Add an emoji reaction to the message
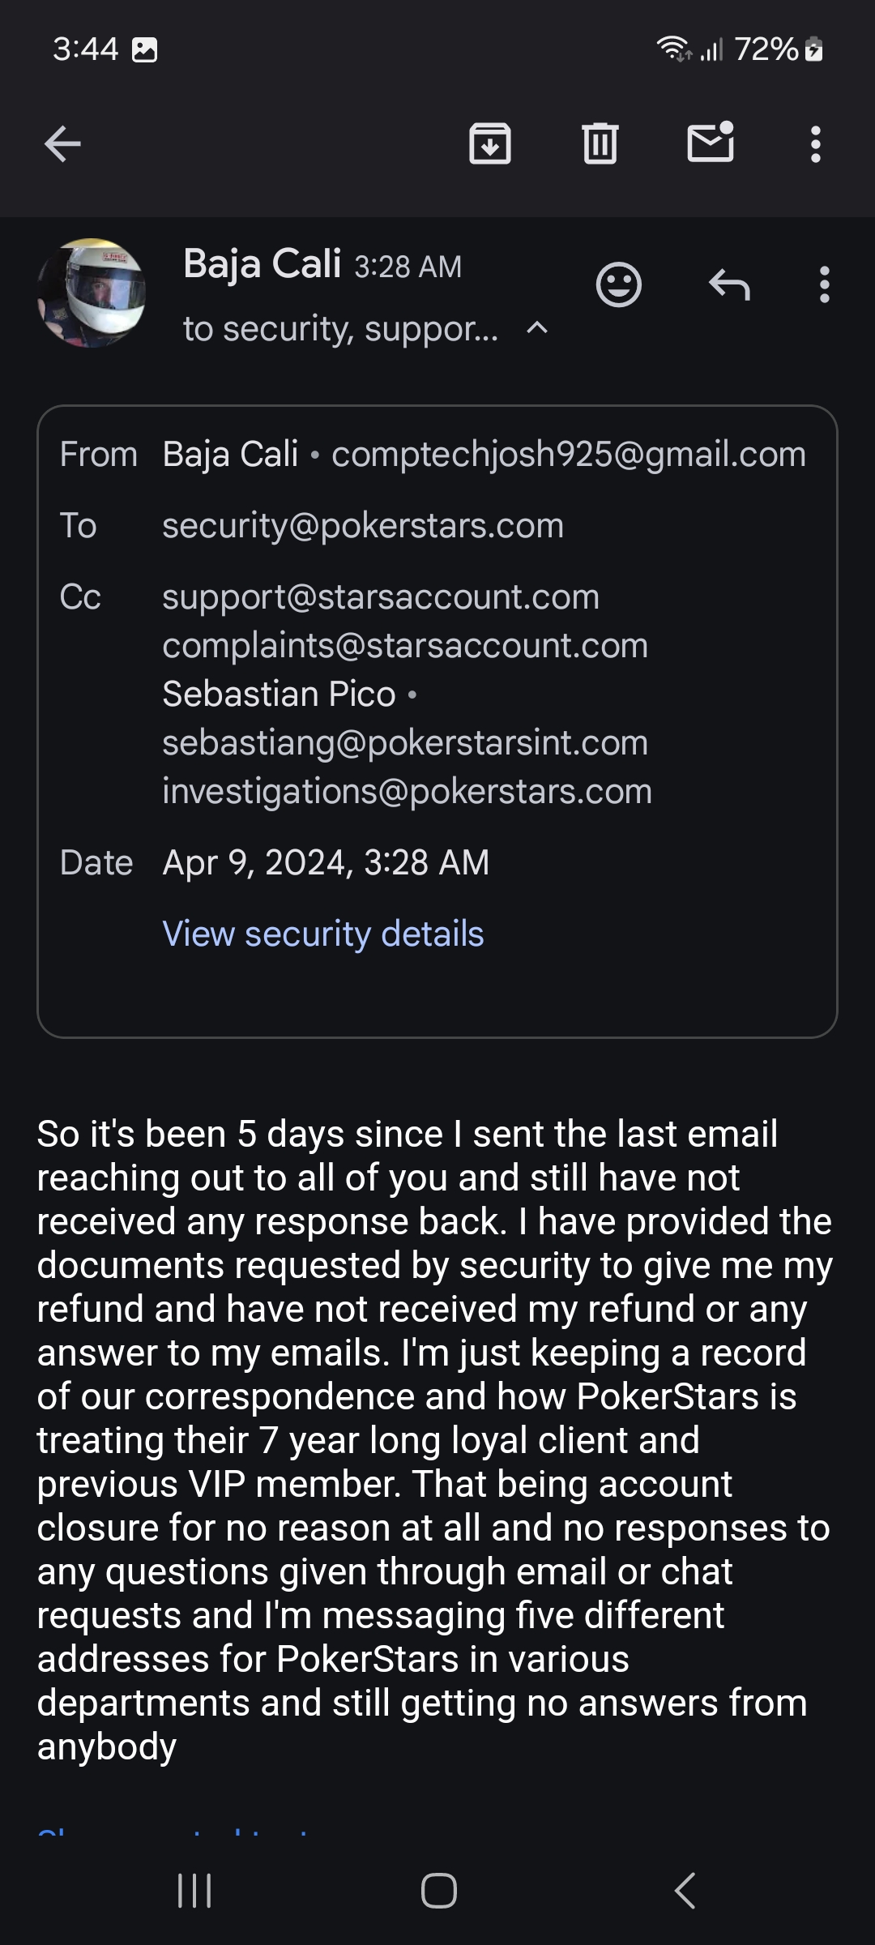Viewport: 875px width, 1945px height. (619, 284)
